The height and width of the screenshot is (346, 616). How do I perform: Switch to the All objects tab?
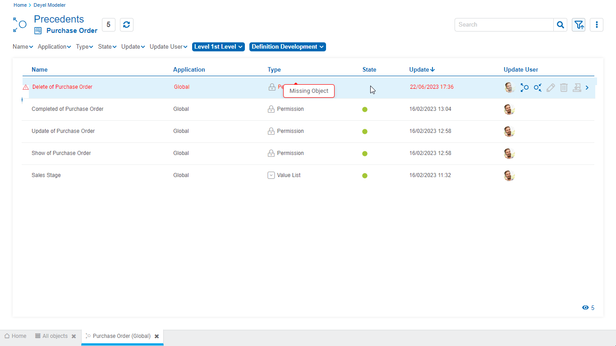(x=51, y=336)
